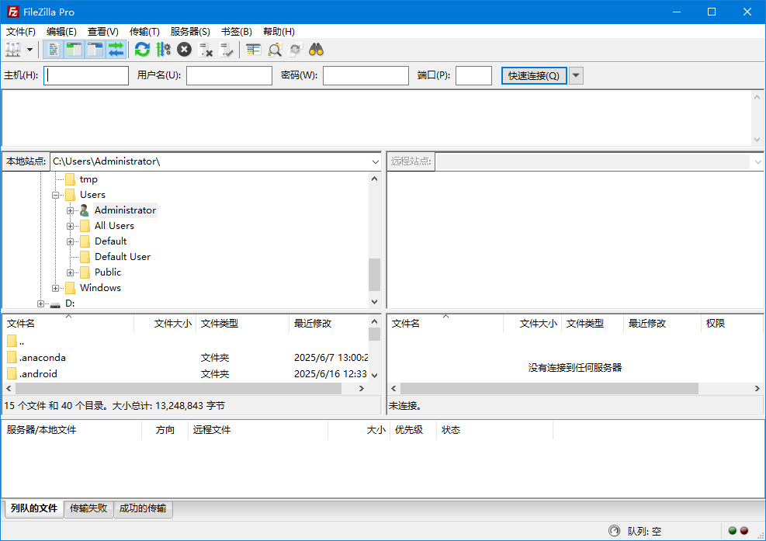
Task: Open the 查看(V) menu
Action: coord(103,32)
